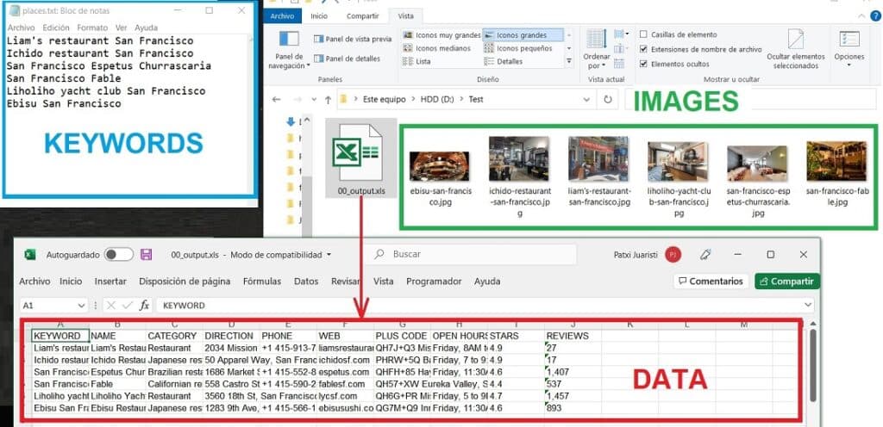Image resolution: width=883 pixels, height=427 pixels.
Task: Uncheck Elementos ocultos checkbox
Action: tap(643, 64)
